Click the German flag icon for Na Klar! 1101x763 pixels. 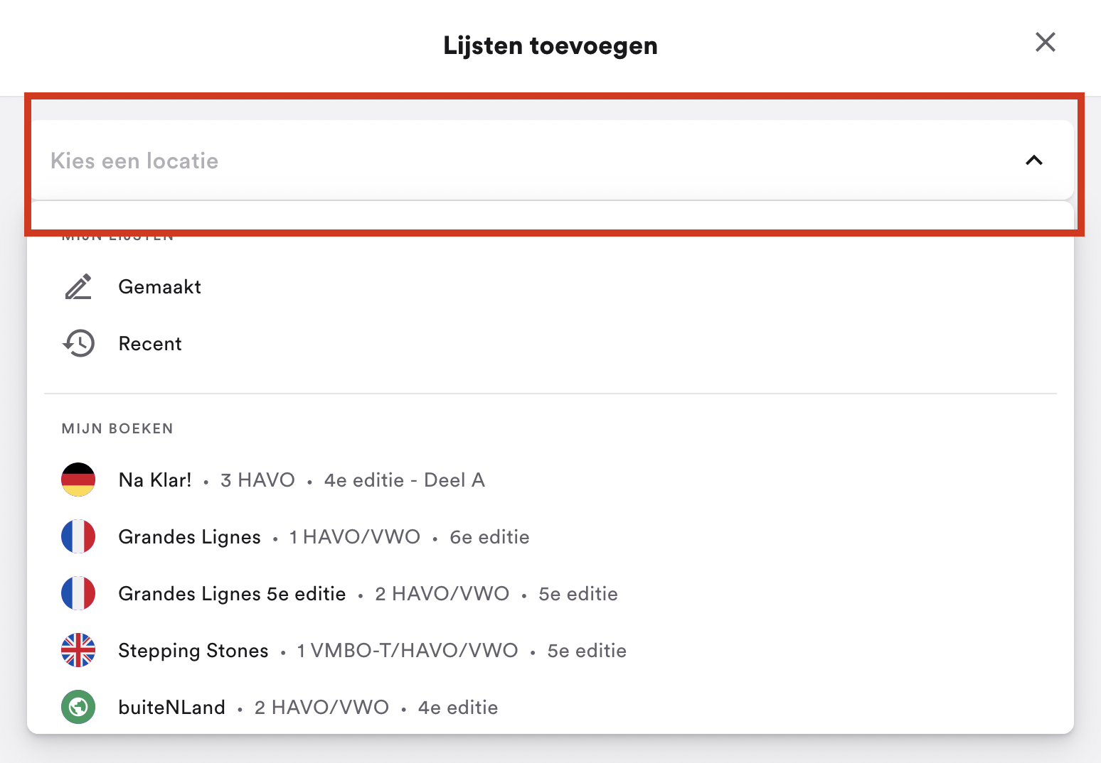pos(78,480)
